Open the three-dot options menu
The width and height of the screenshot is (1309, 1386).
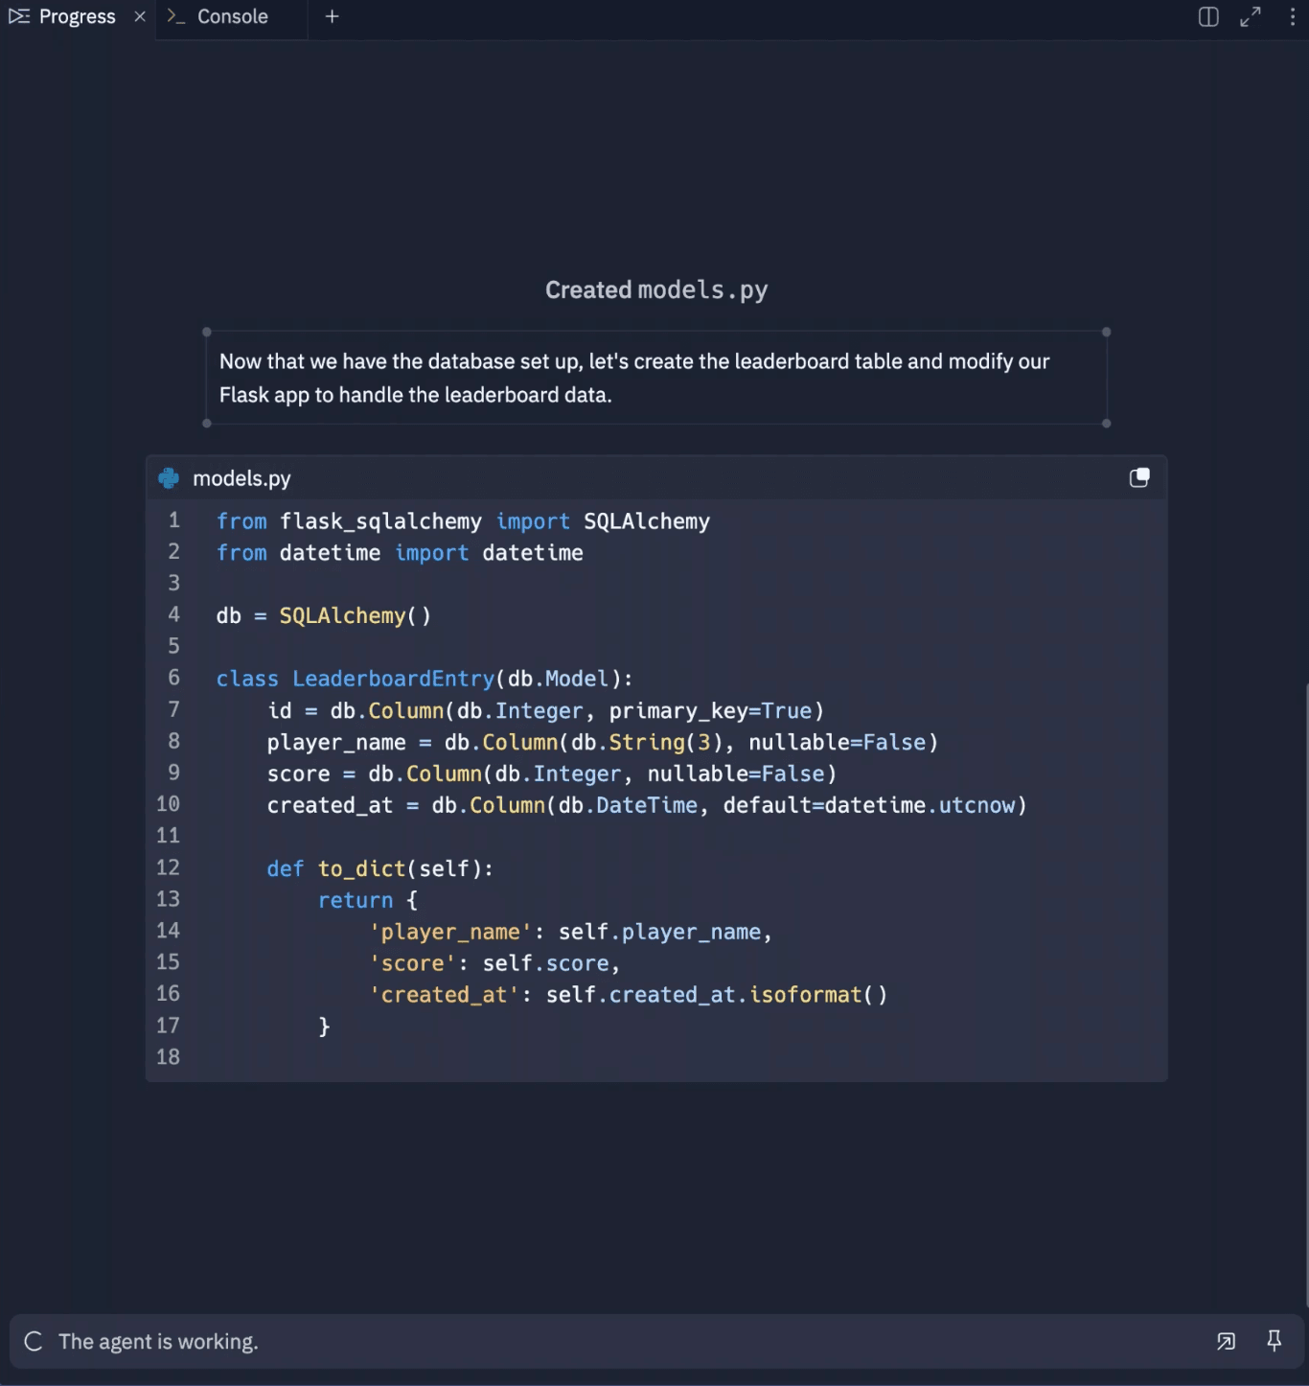pyautogui.click(x=1292, y=17)
